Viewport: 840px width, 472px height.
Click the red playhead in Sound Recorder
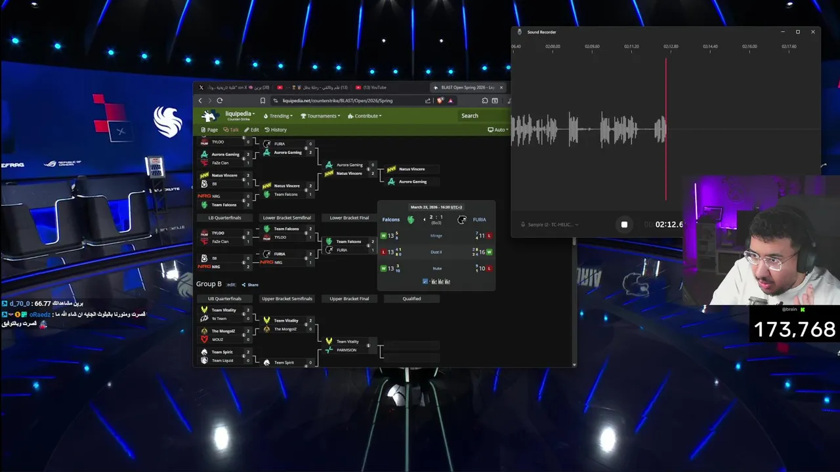click(666, 129)
